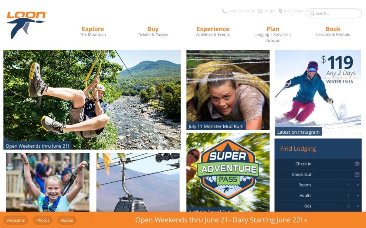Image resolution: width=366 pixels, height=228 pixels.
Task: Open the Book Lessons & Rentals menu
Action: [333, 31]
